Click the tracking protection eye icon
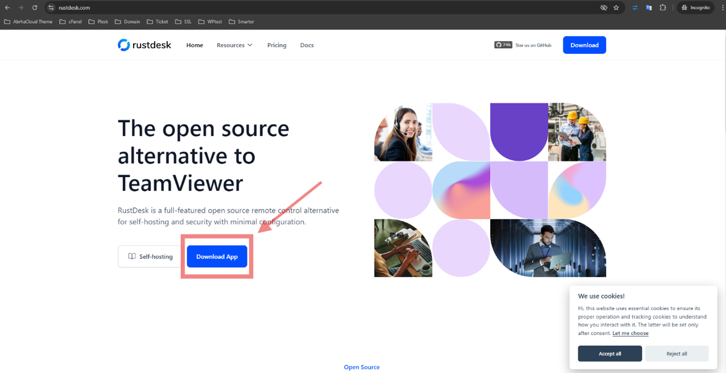The height and width of the screenshot is (373, 726). [x=604, y=8]
